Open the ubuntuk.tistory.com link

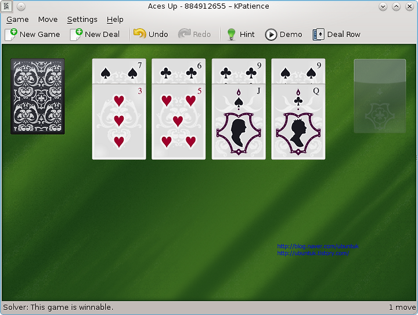(313, 253)
